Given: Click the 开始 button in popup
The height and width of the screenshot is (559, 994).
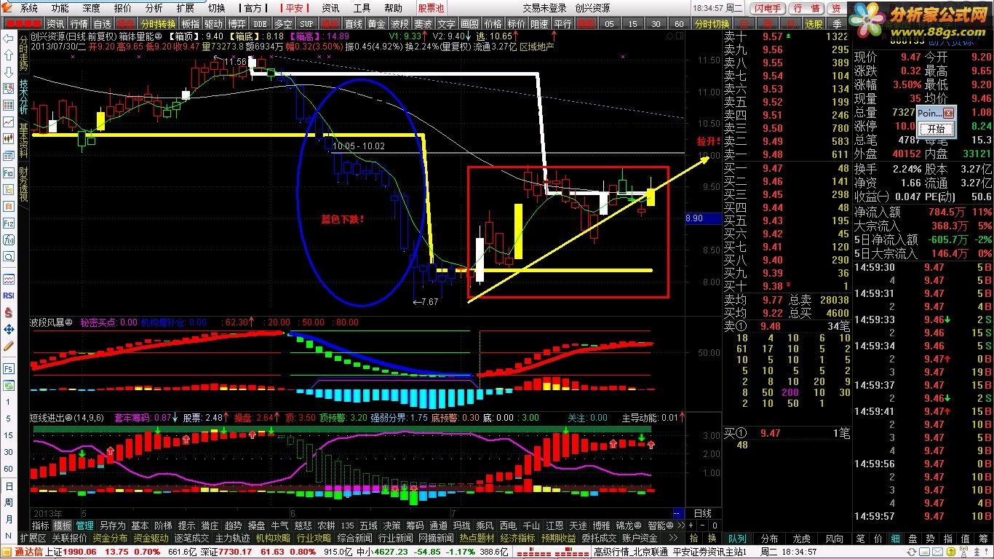Looking at the screenshot, I should (x=936, y=129).
